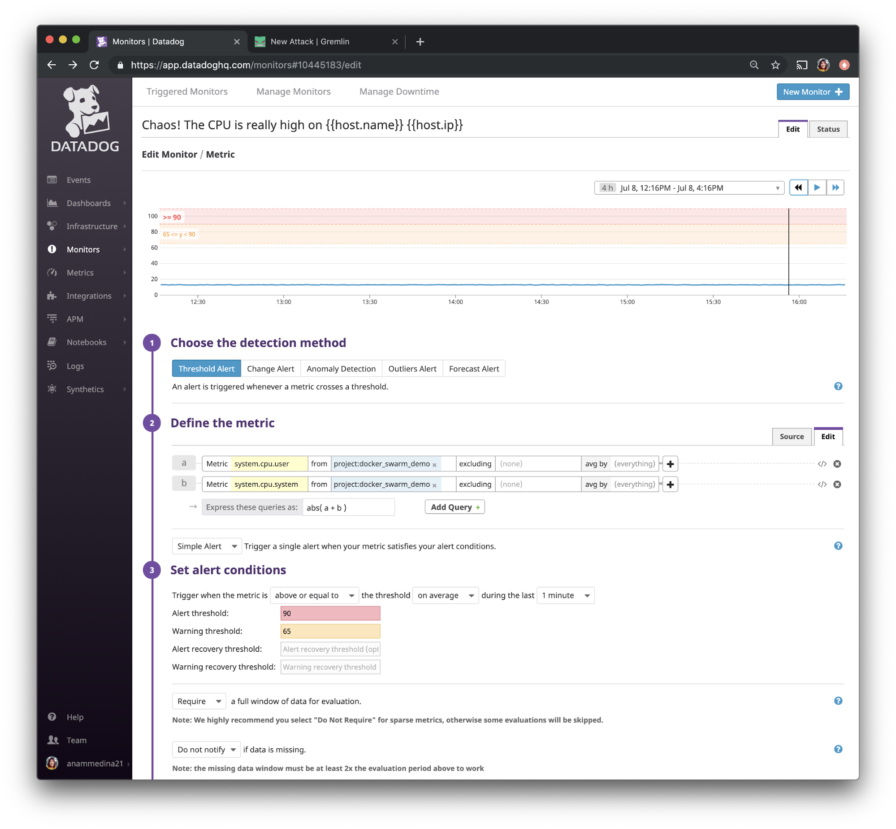Click the anammedina21 profile avatar

tap(52, 763)
